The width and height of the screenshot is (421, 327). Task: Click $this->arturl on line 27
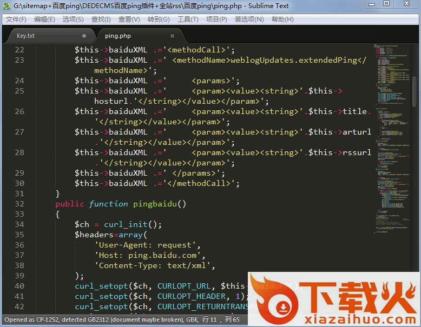pos(340,132)
